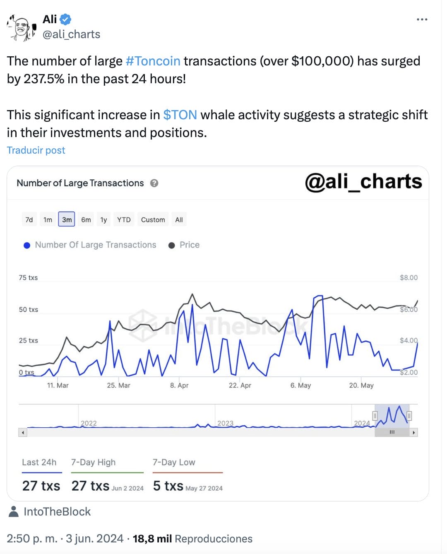
Task: Switch to the 7-Day High tab
Action: pyautogui.click(x=93, y=462)
